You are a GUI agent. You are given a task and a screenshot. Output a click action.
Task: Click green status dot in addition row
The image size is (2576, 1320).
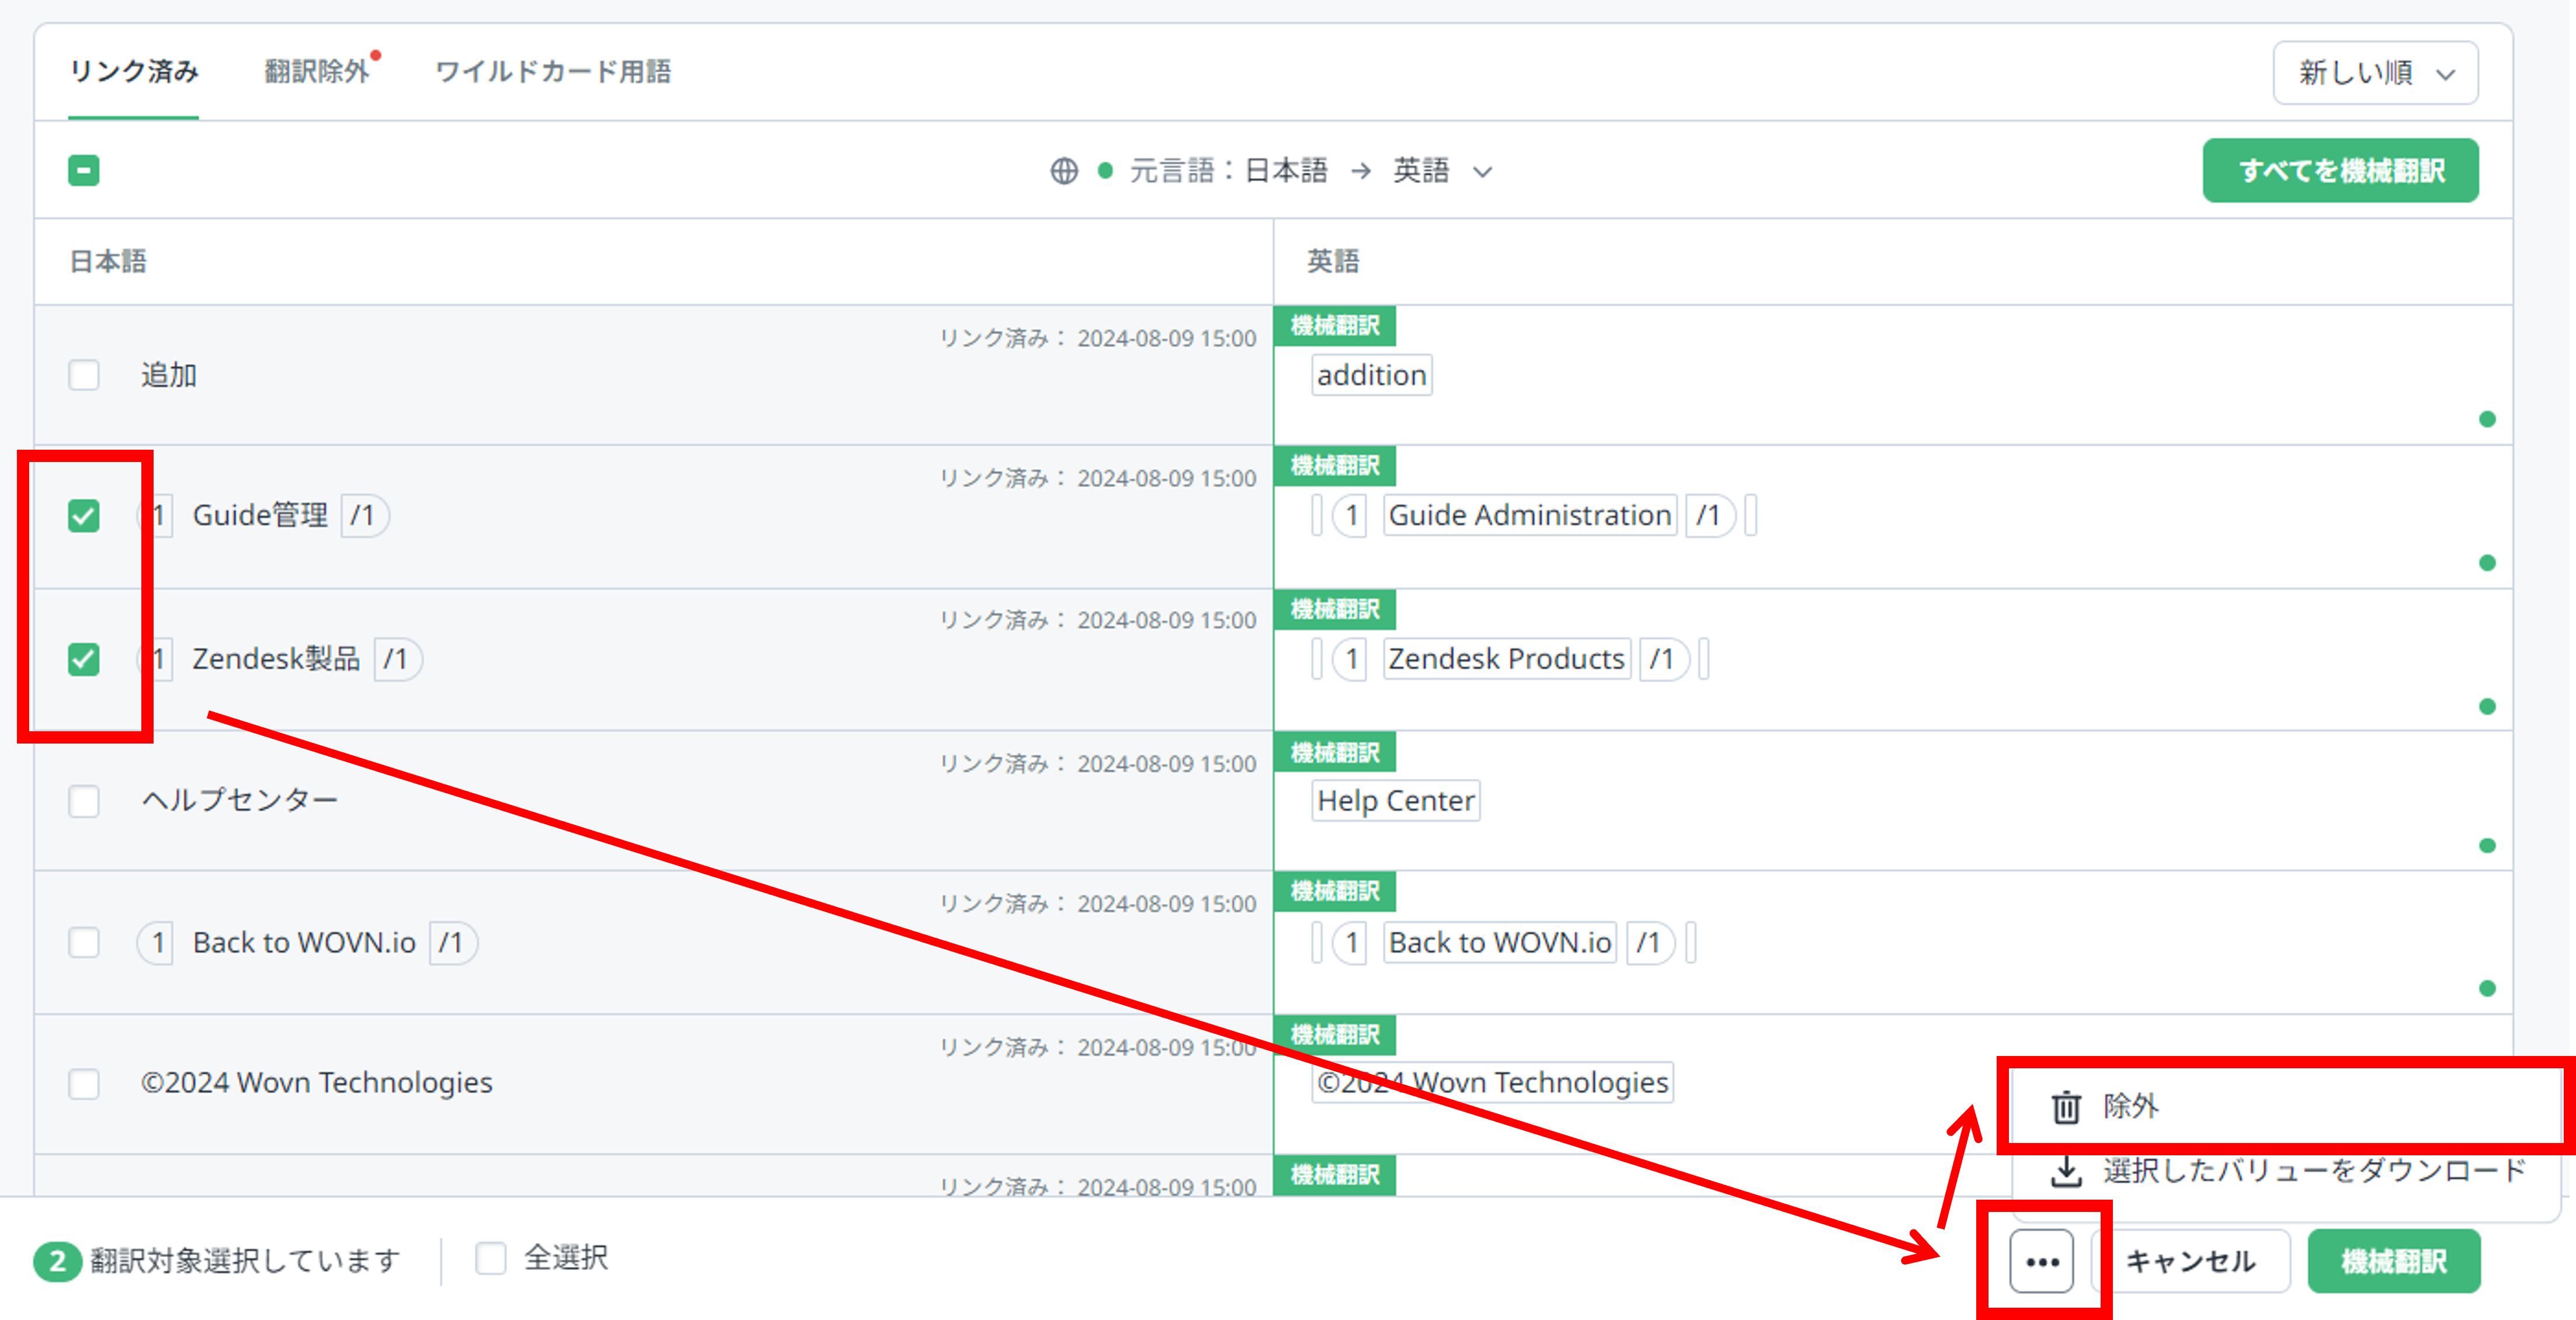click(2487, 419)
